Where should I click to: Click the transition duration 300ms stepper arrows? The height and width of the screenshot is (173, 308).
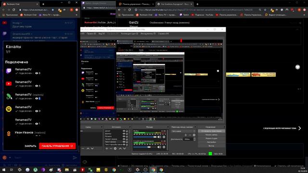(194, 139)
